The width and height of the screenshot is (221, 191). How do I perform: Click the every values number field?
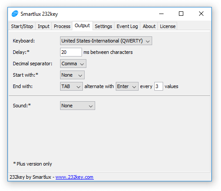click(x=159, y=86)
